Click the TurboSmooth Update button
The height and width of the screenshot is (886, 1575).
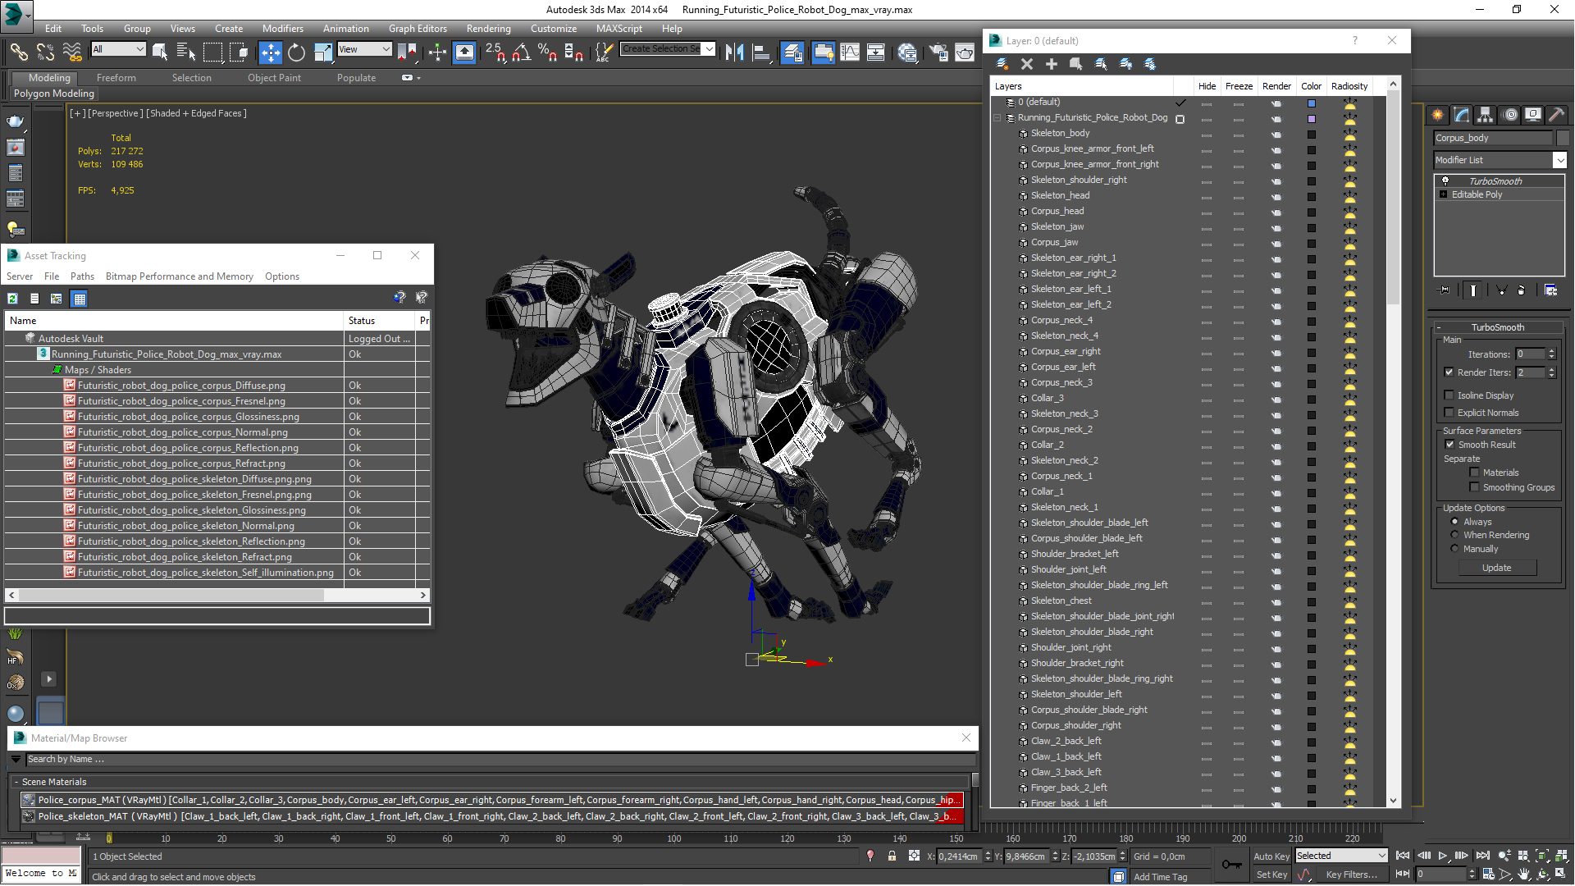coord(1496,568)
